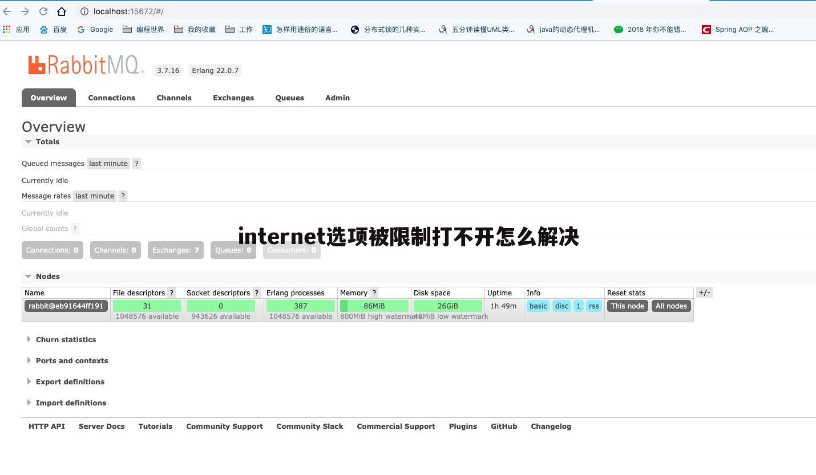Click the rss info tag
Viewport: 816px width, 475px height.
(594, 306)
